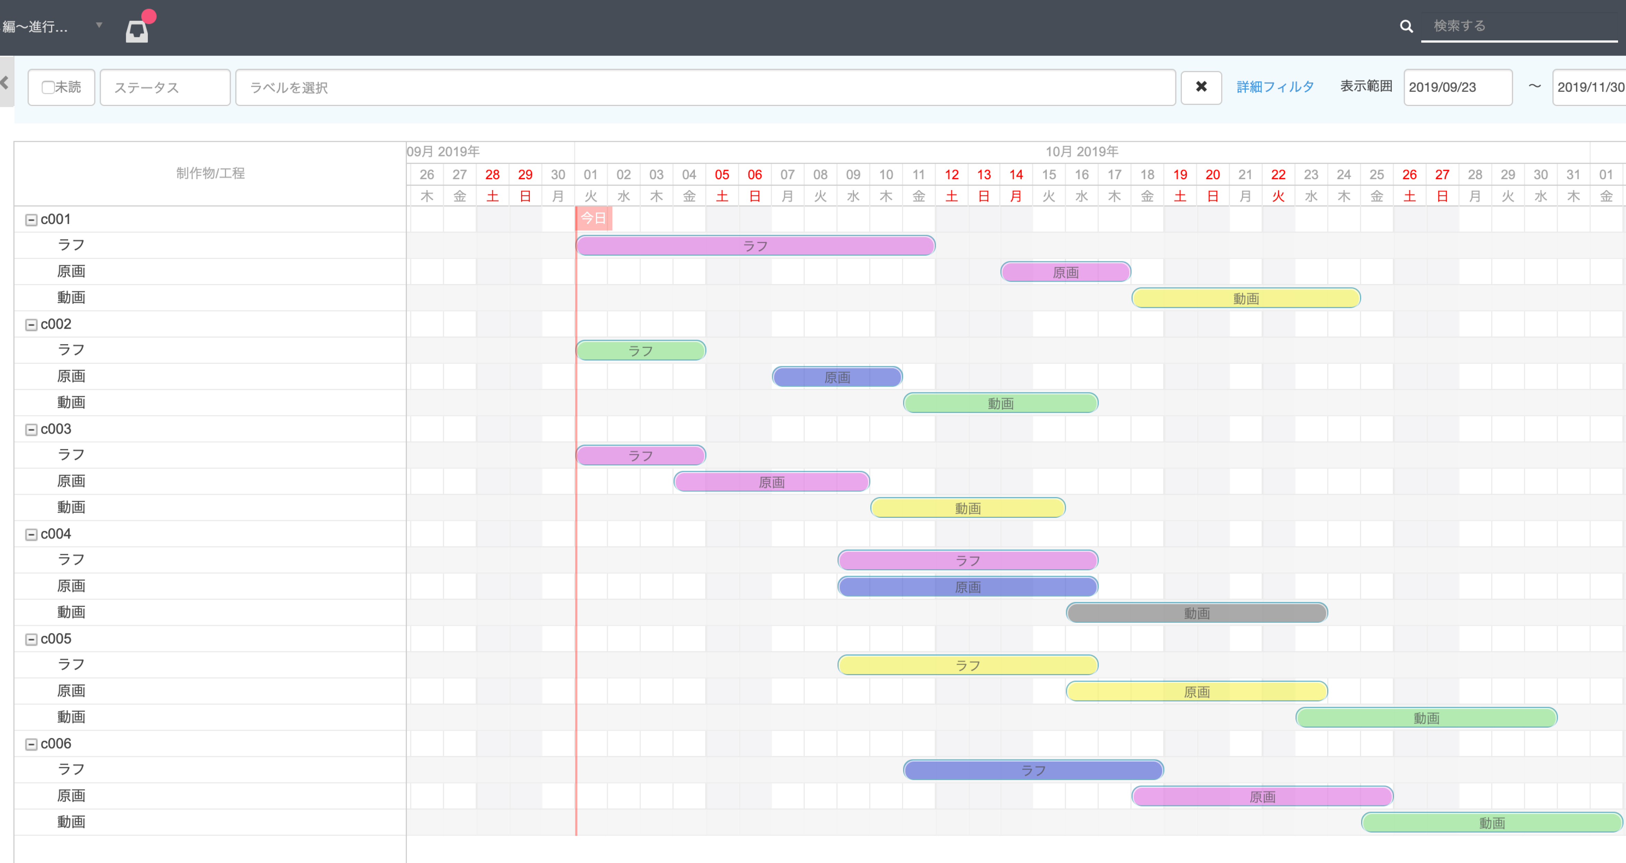This screenshot has width=1626, height=863.
Task: Select the c003 ラフ pink task bar
Action: click(641, 455)
